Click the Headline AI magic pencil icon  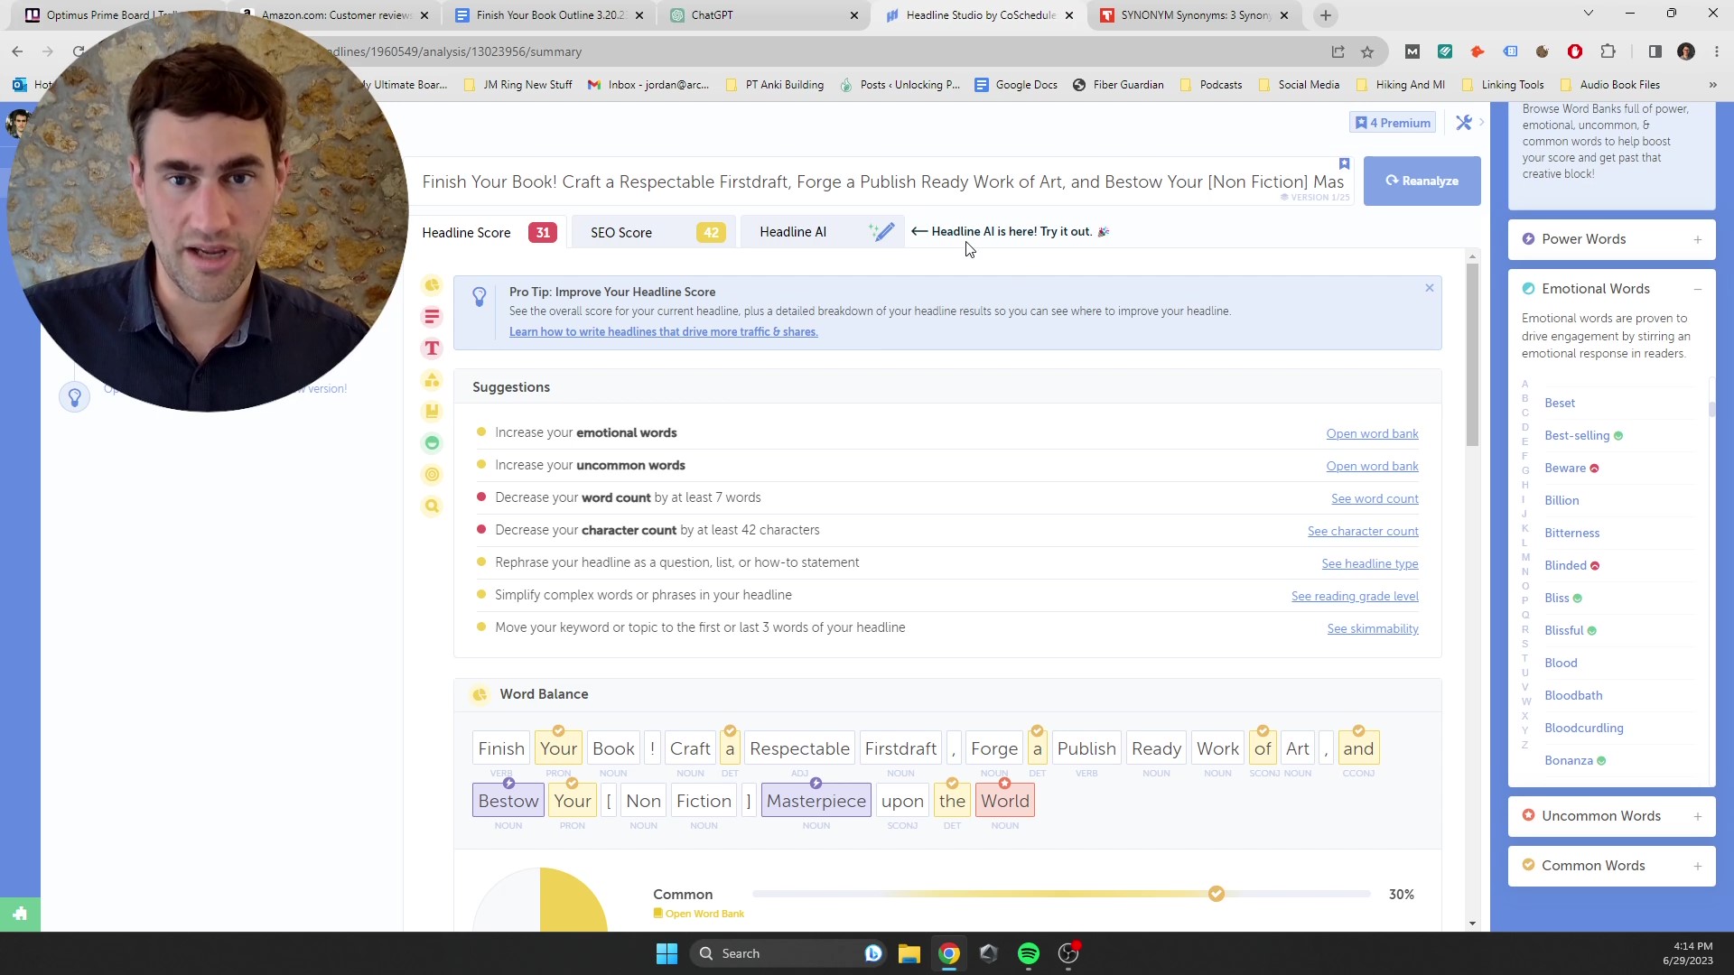882,232
